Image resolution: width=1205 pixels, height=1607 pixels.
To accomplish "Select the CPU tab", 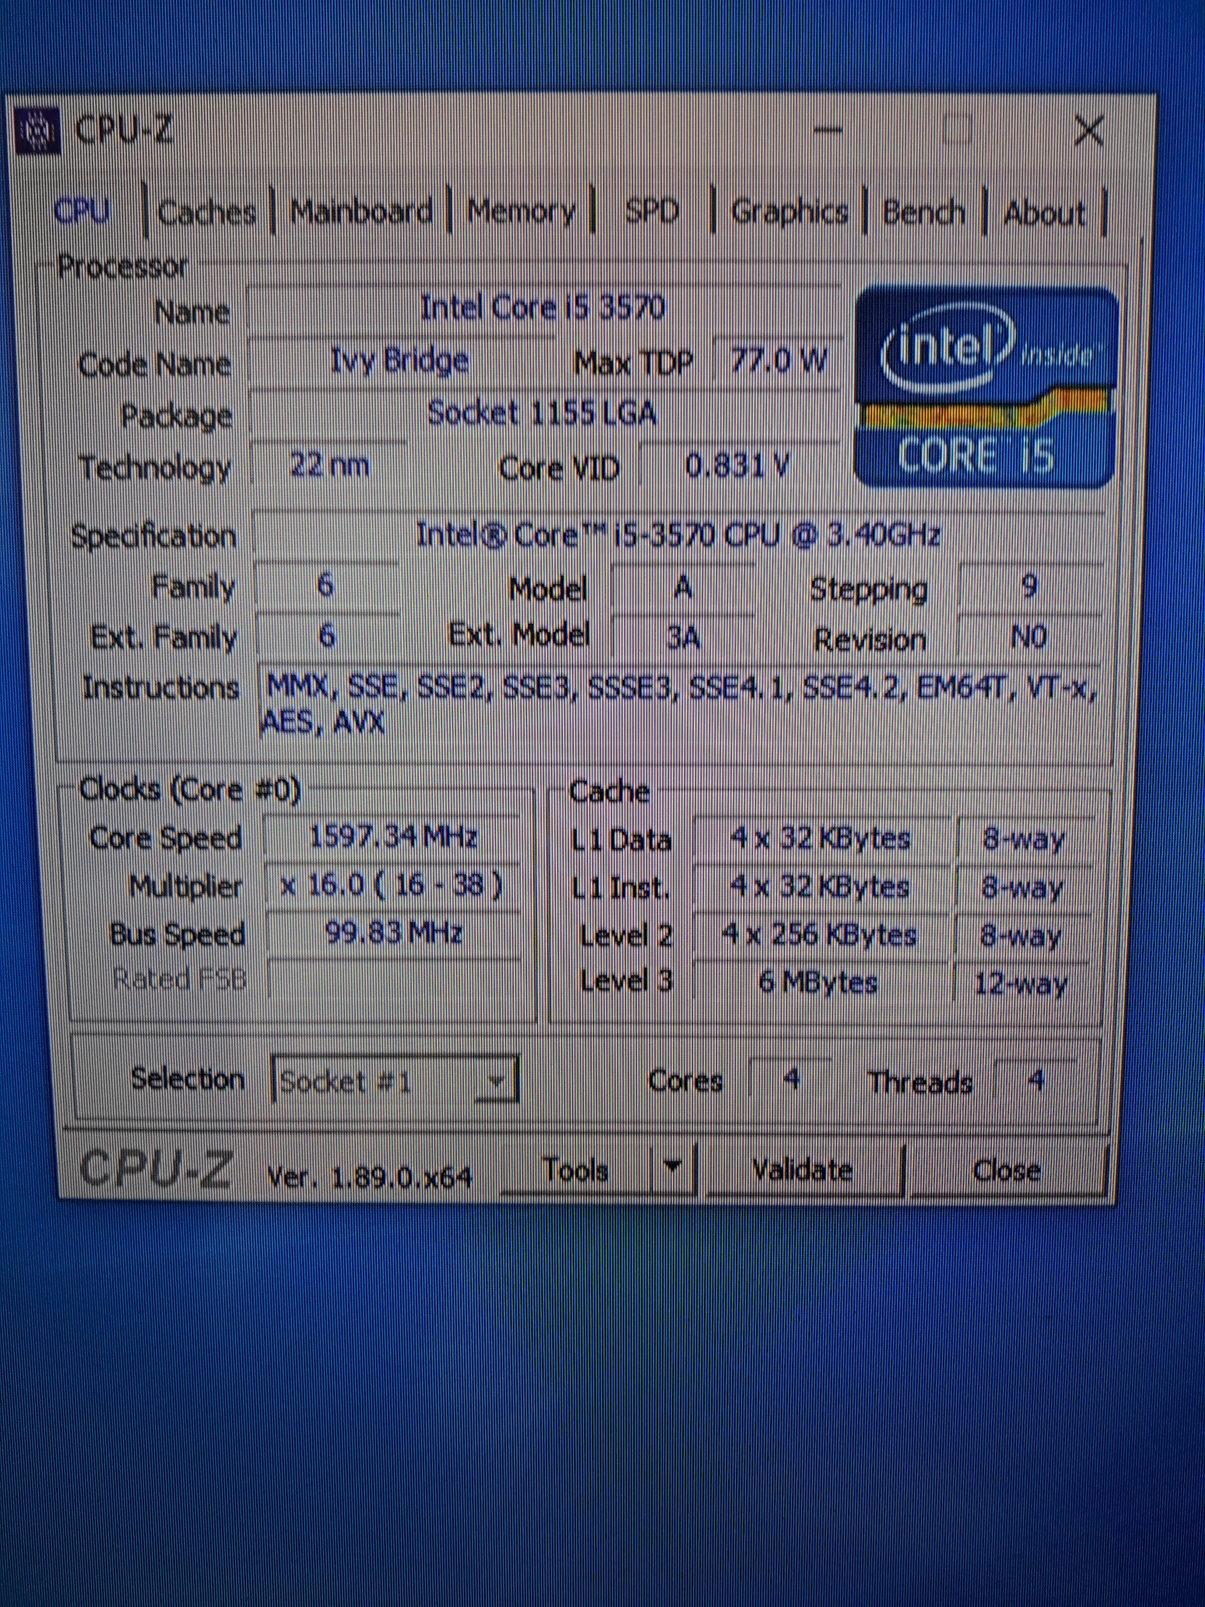I will tap(82, 211).
